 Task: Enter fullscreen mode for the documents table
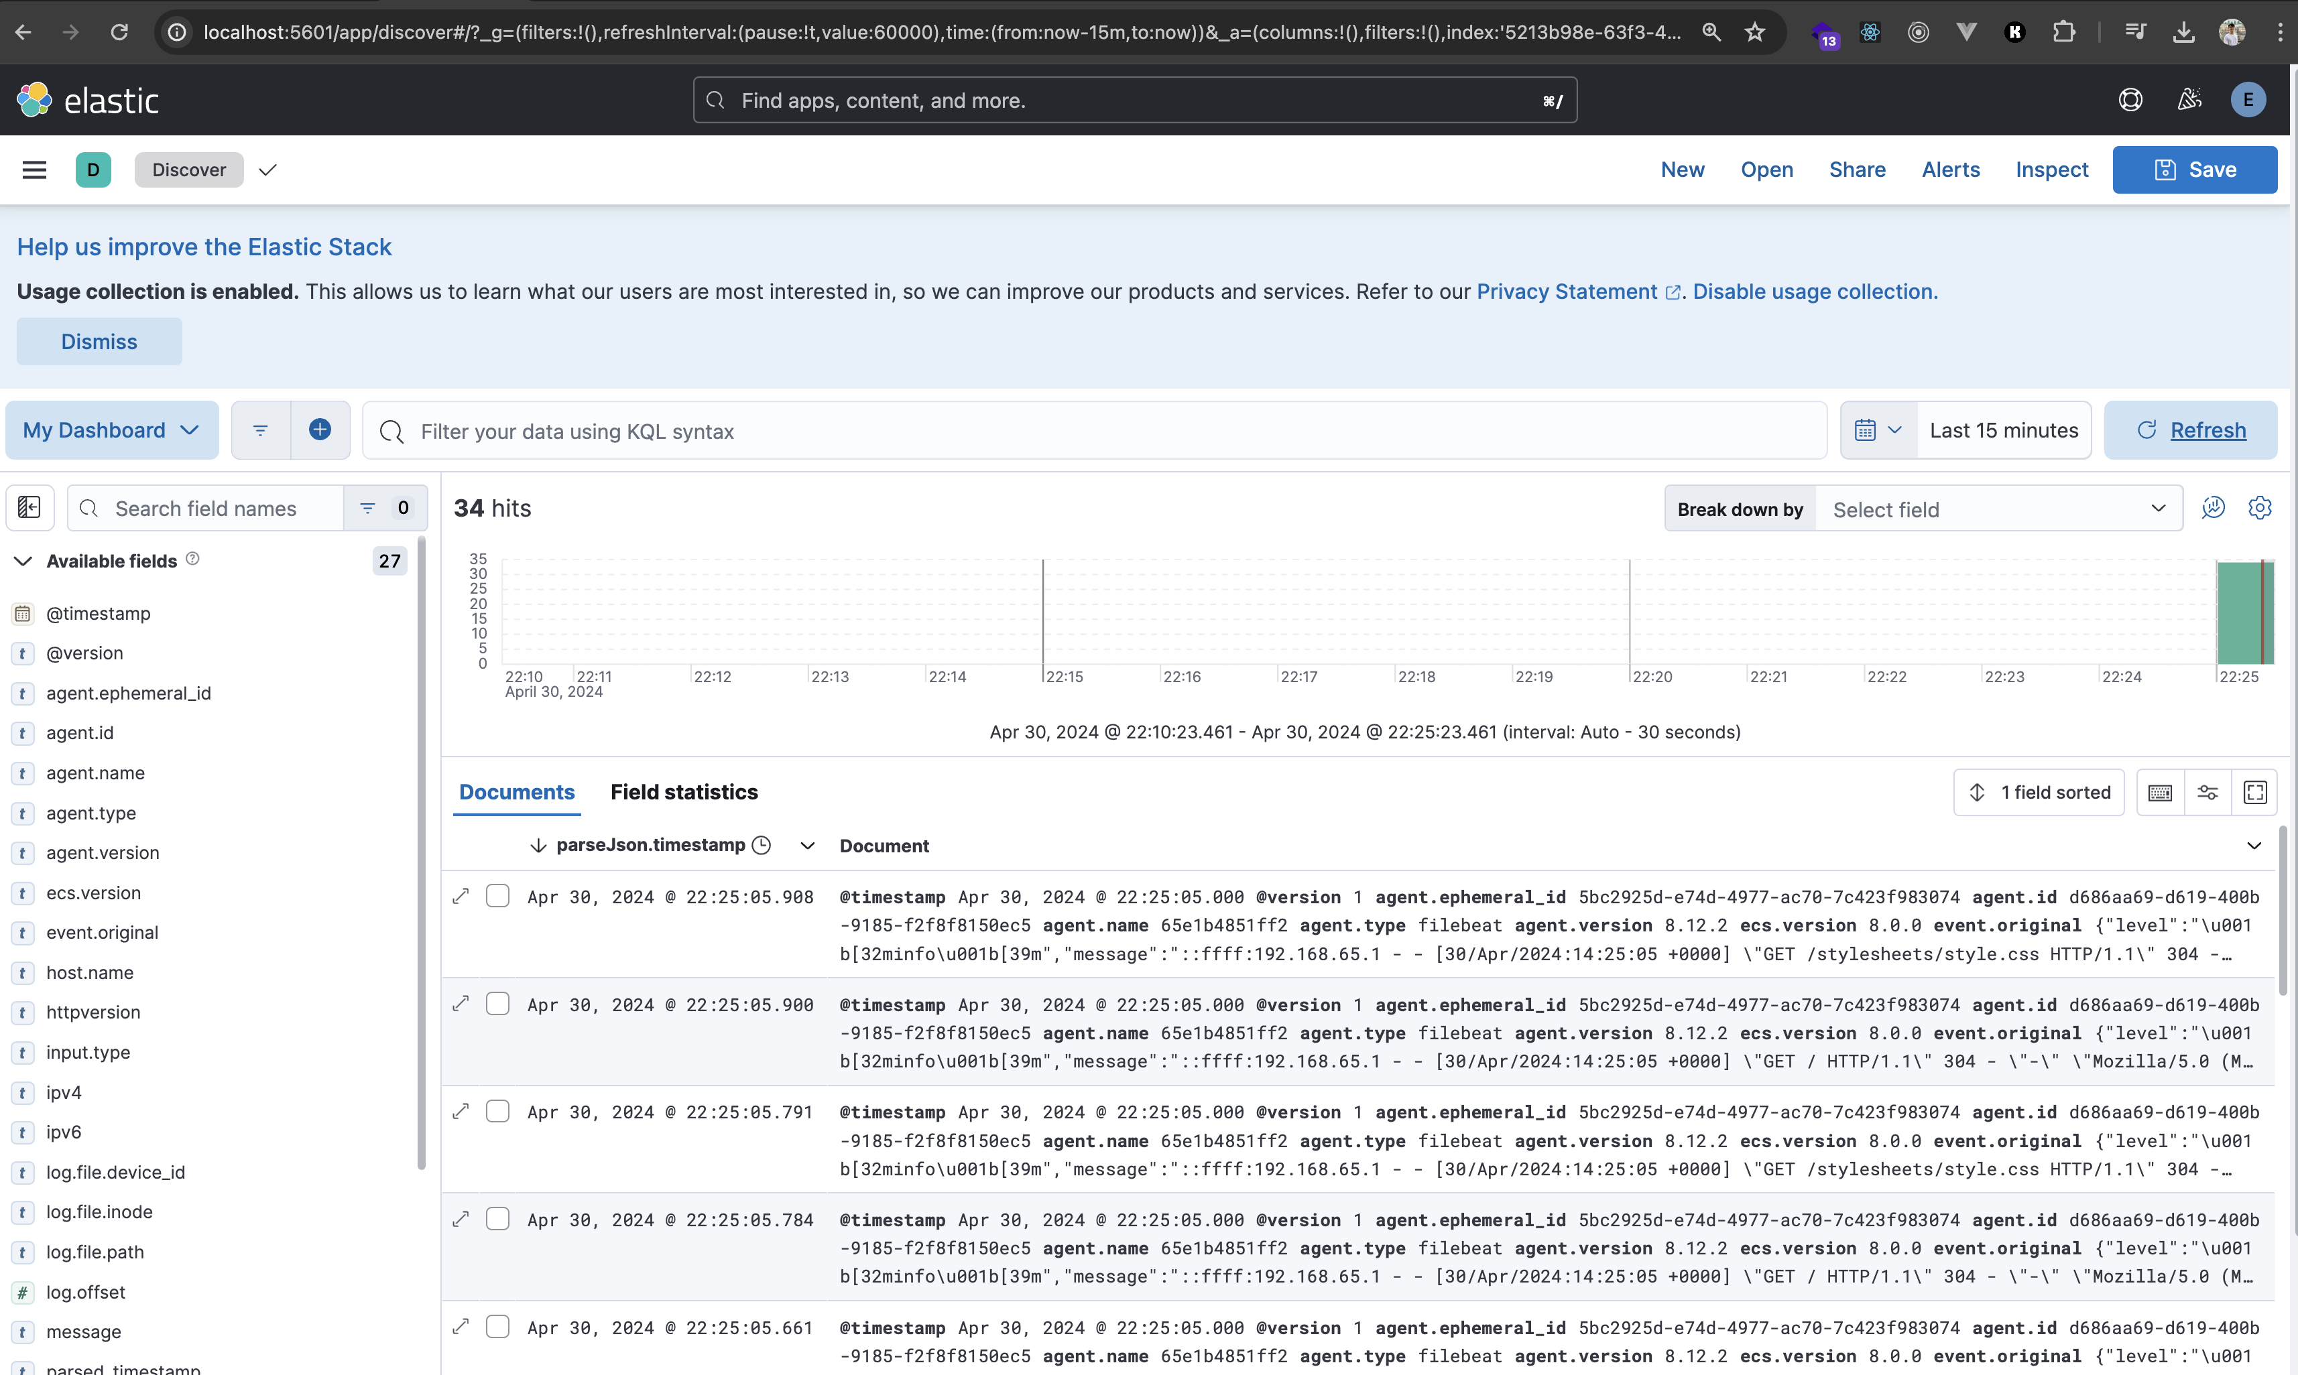coord(2255,792)
